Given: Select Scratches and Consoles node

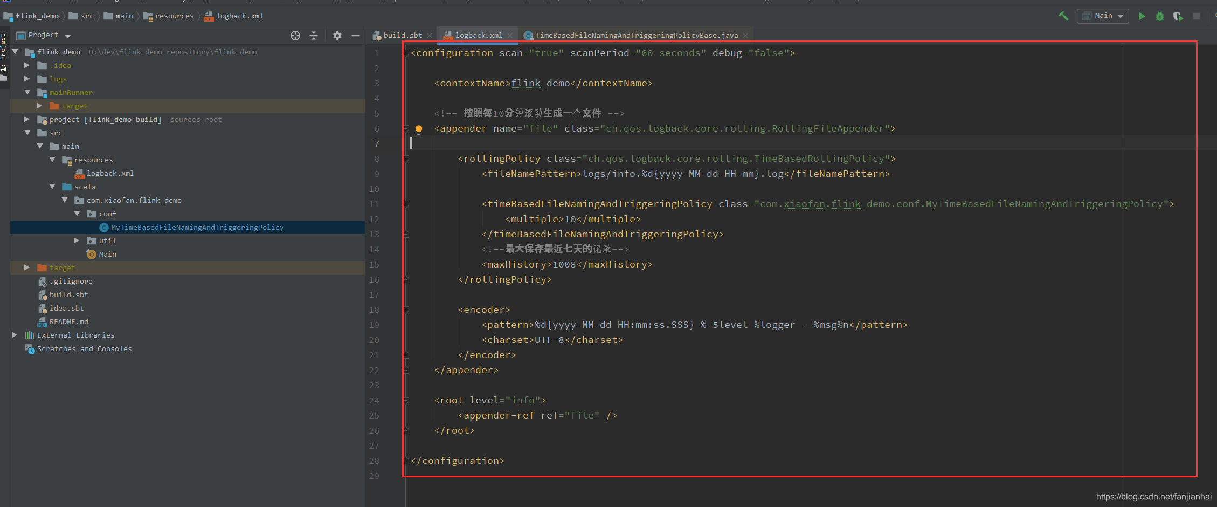Looking at the screenshot, I should [84, 349].
